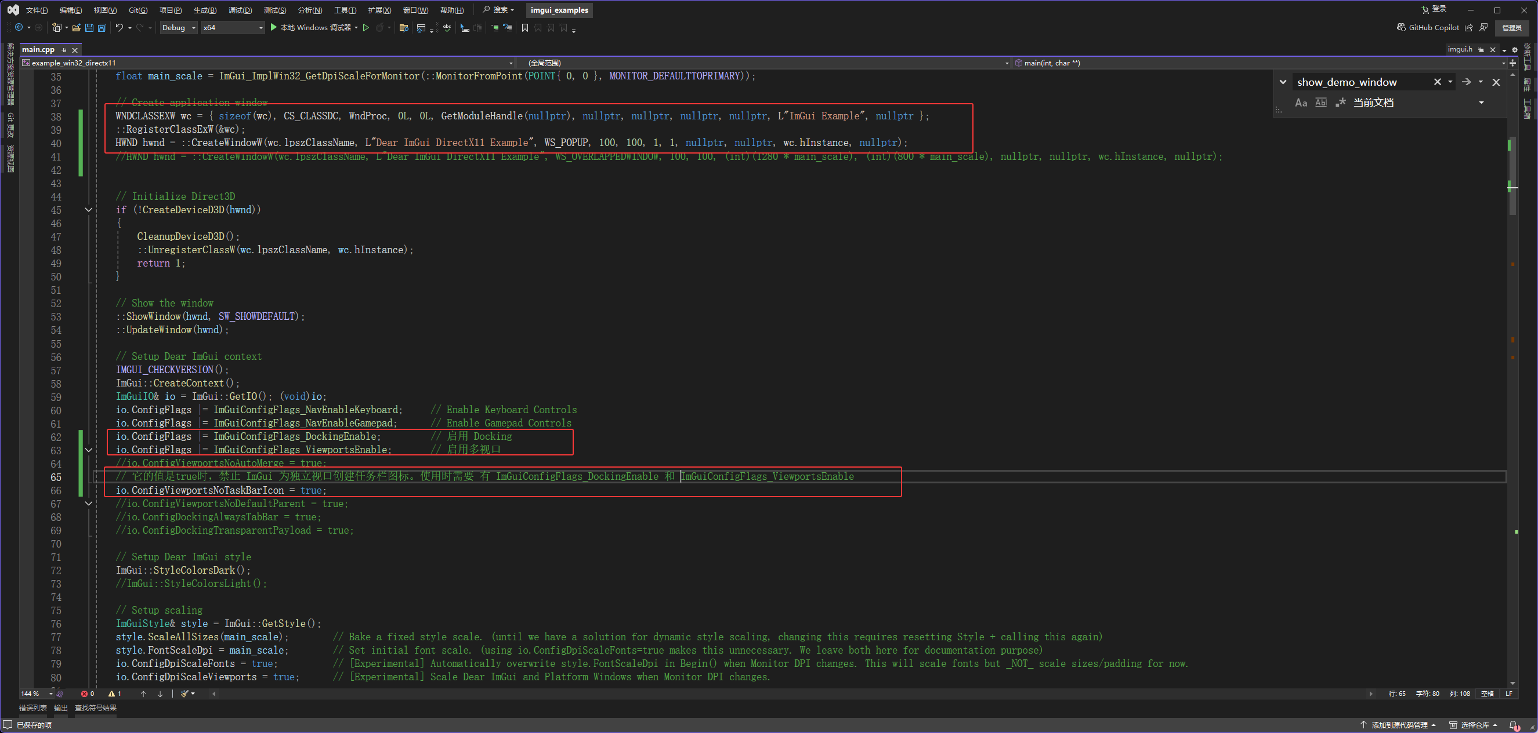This screenshot has width=1538, height=733.
Task: Open the find scope 当前文档 dropdown
Action: pyautogui.click(x=1481, y=103)
